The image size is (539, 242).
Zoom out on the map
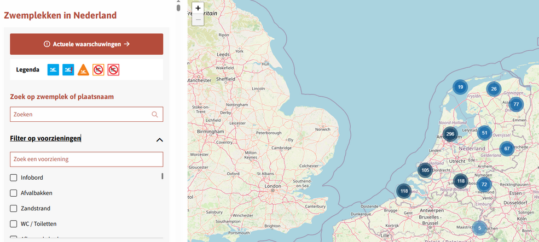coord(198,20)
